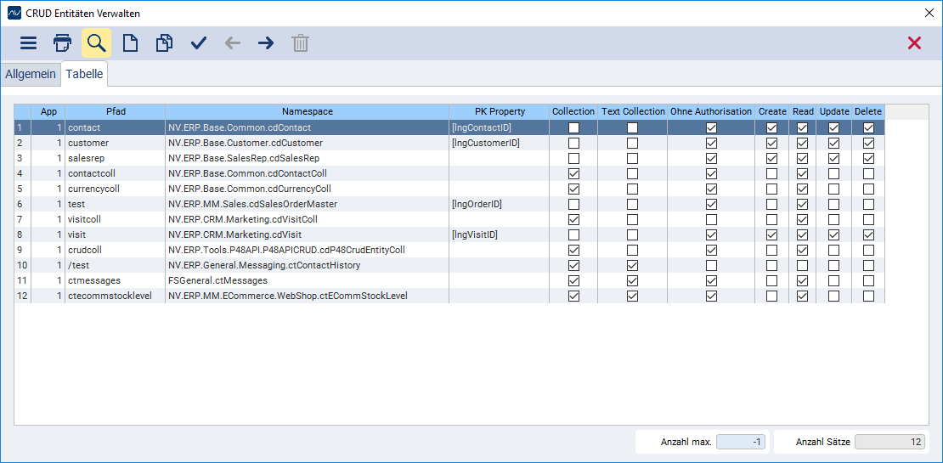Sort by the Pfad column header
Image resolution: width=943 pixels, height=463 pixels.
115,112
